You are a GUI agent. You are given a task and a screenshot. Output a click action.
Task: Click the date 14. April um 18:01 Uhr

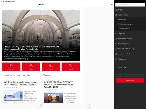click(51, 90)
